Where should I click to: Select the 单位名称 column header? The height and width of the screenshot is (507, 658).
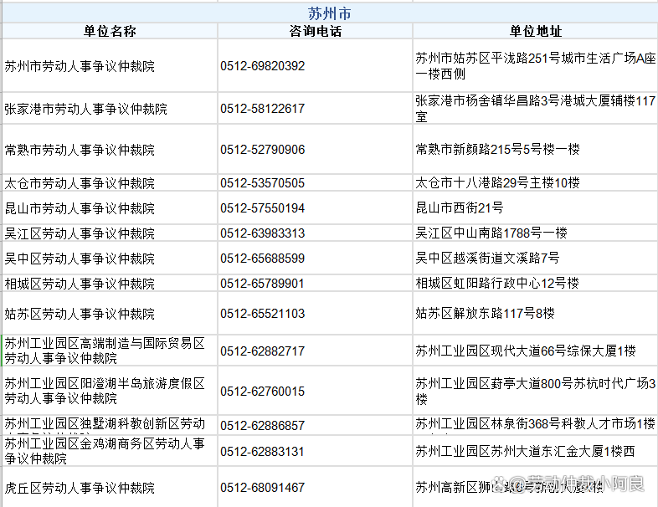110,31
